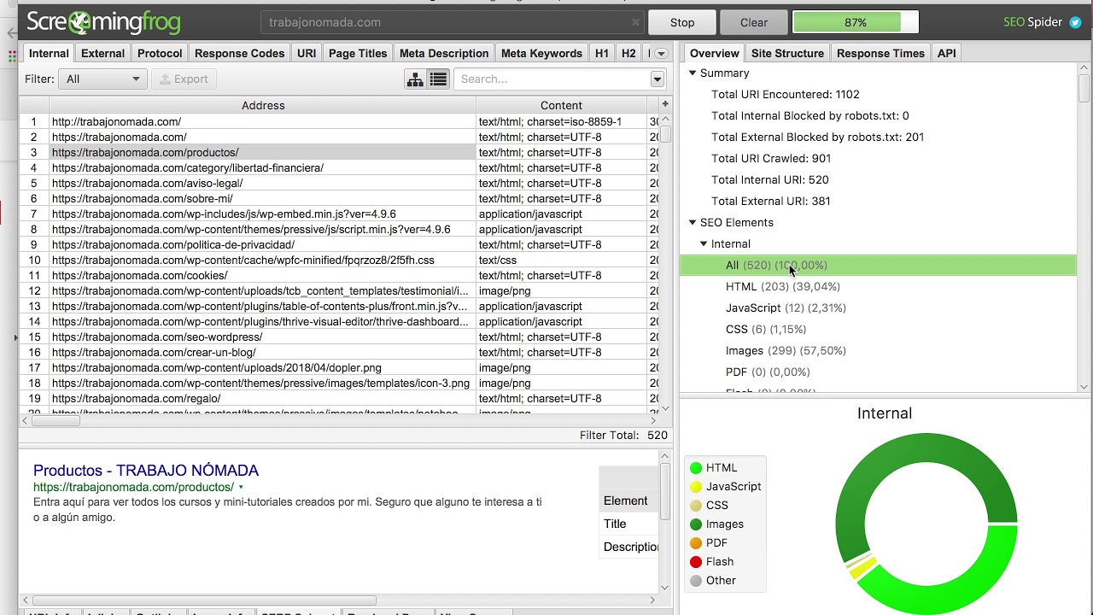
Task: Click the JavaScript legend color swatch
Action: point(696,487)
